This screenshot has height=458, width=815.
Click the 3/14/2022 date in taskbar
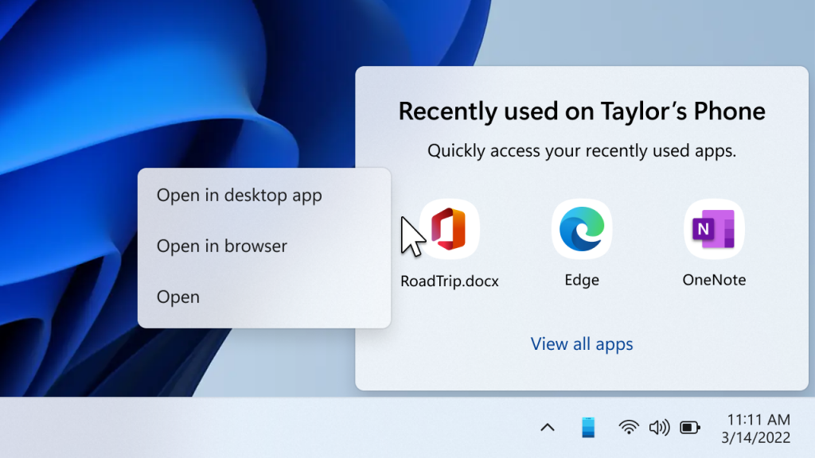click(756, 437)
